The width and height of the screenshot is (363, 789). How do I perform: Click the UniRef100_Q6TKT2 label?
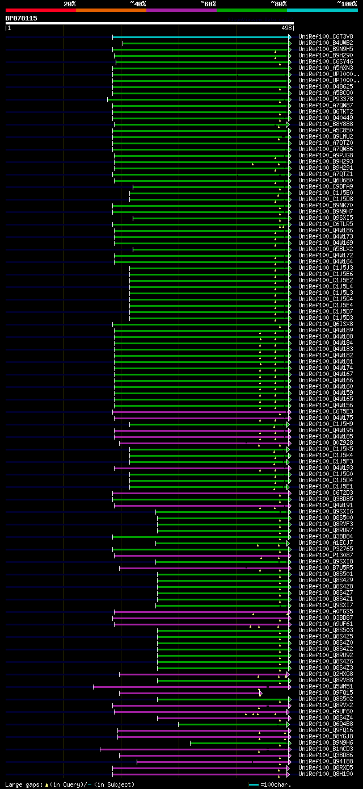pyautogui.click(x=326, y=111)
